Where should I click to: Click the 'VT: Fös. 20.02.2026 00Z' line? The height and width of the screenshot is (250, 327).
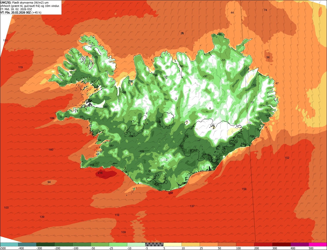(21, 12)
